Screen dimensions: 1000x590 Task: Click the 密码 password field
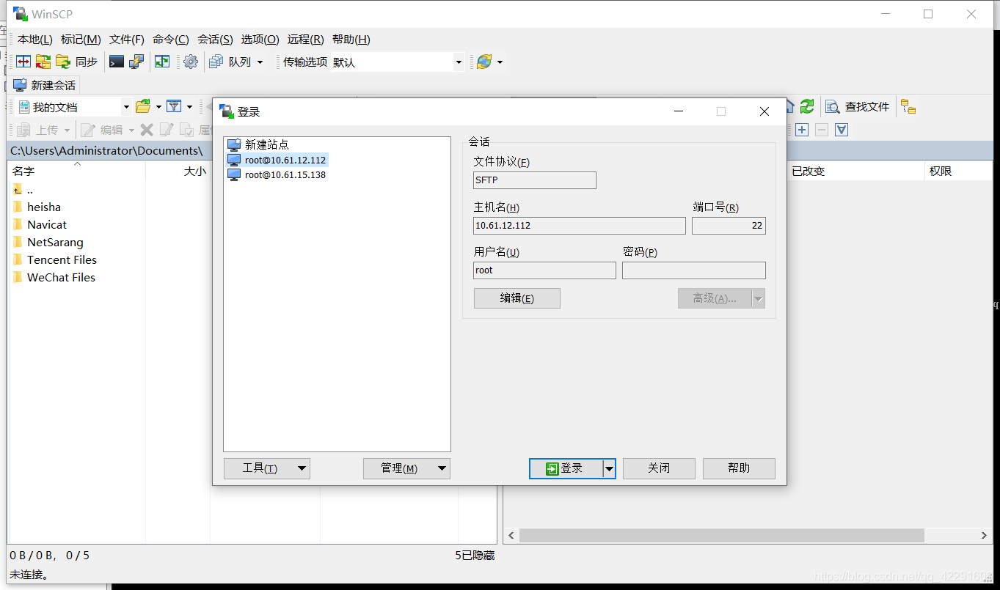click(x=694, y=270)
